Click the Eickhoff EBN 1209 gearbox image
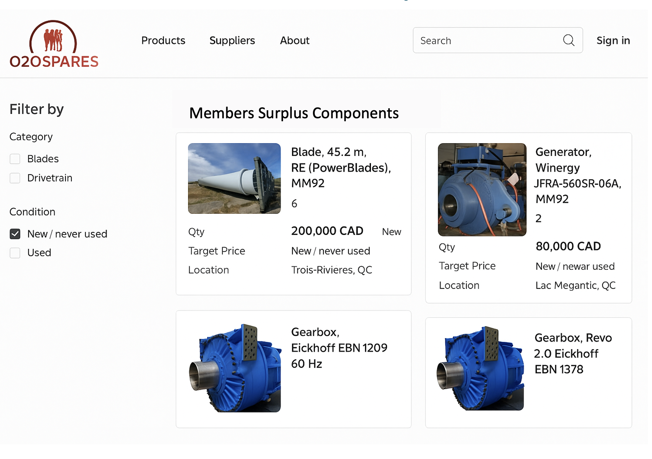The height and width of the screenshot is (459, 652). [235, 368]
